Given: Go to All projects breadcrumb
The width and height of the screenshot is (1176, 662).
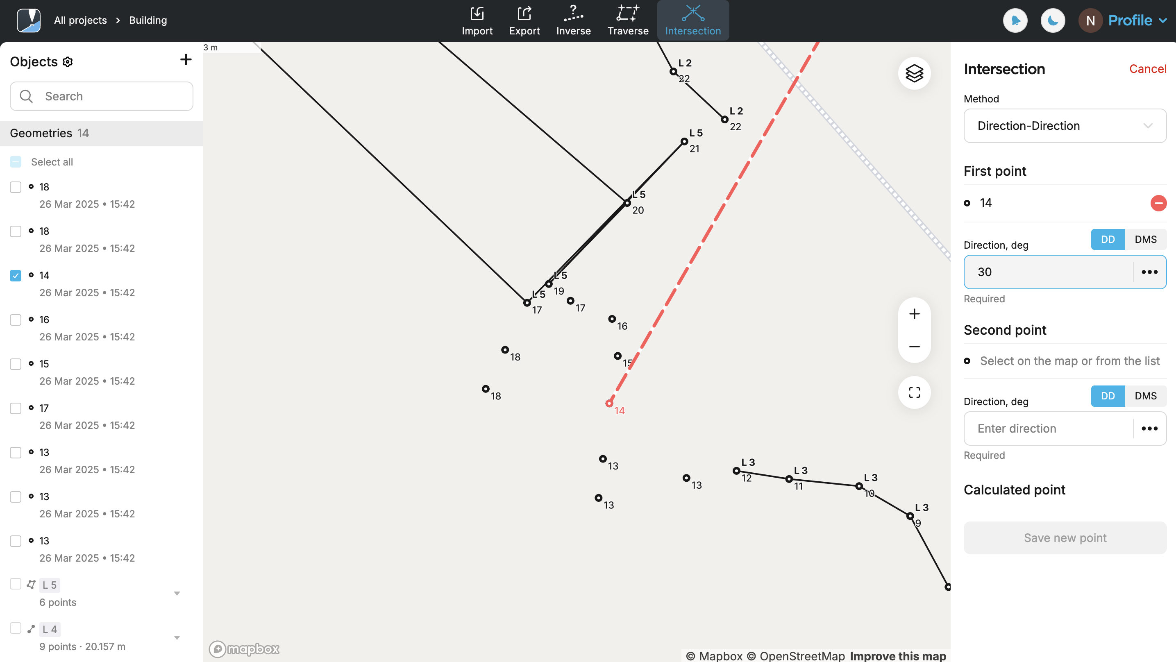Looking at the screenshot, I should click(x=80, y=20).
